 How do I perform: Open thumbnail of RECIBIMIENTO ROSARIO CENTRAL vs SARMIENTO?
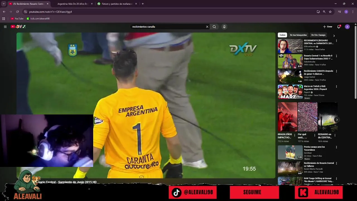290,46
